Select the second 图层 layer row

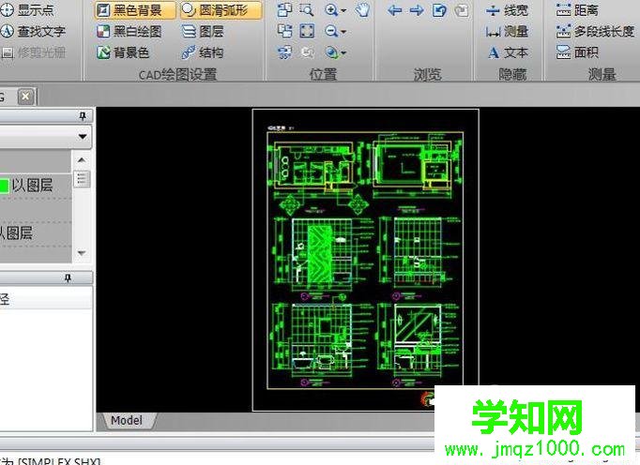(36, 233)
